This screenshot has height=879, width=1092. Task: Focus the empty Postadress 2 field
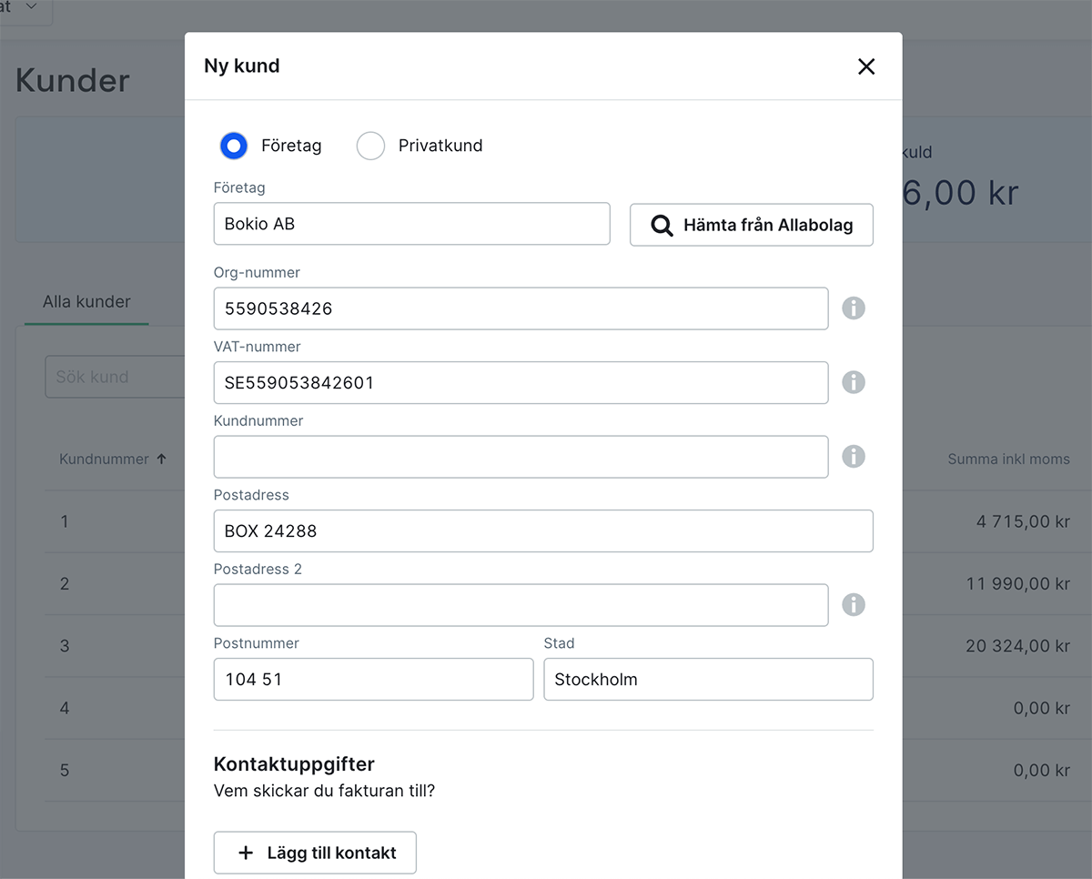(521, 605)
